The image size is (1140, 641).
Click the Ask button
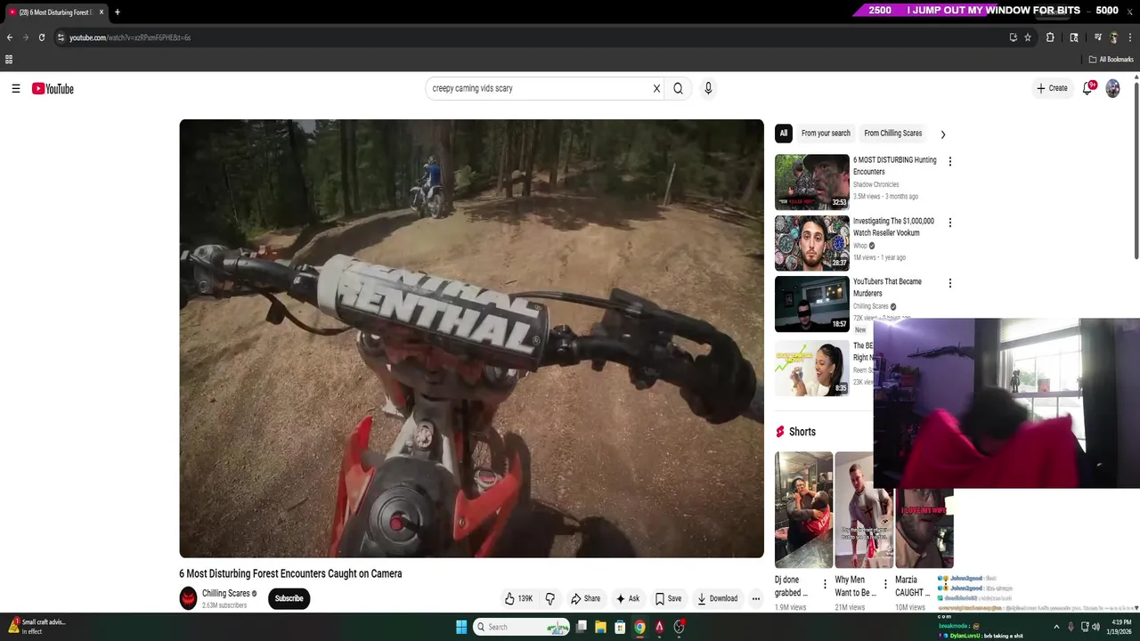pos(628,598)
